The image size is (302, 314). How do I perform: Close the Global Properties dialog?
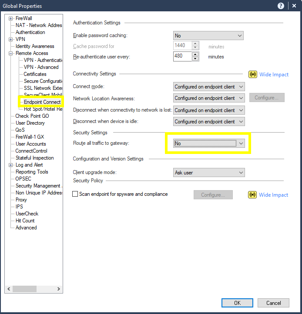coord(294,6)
